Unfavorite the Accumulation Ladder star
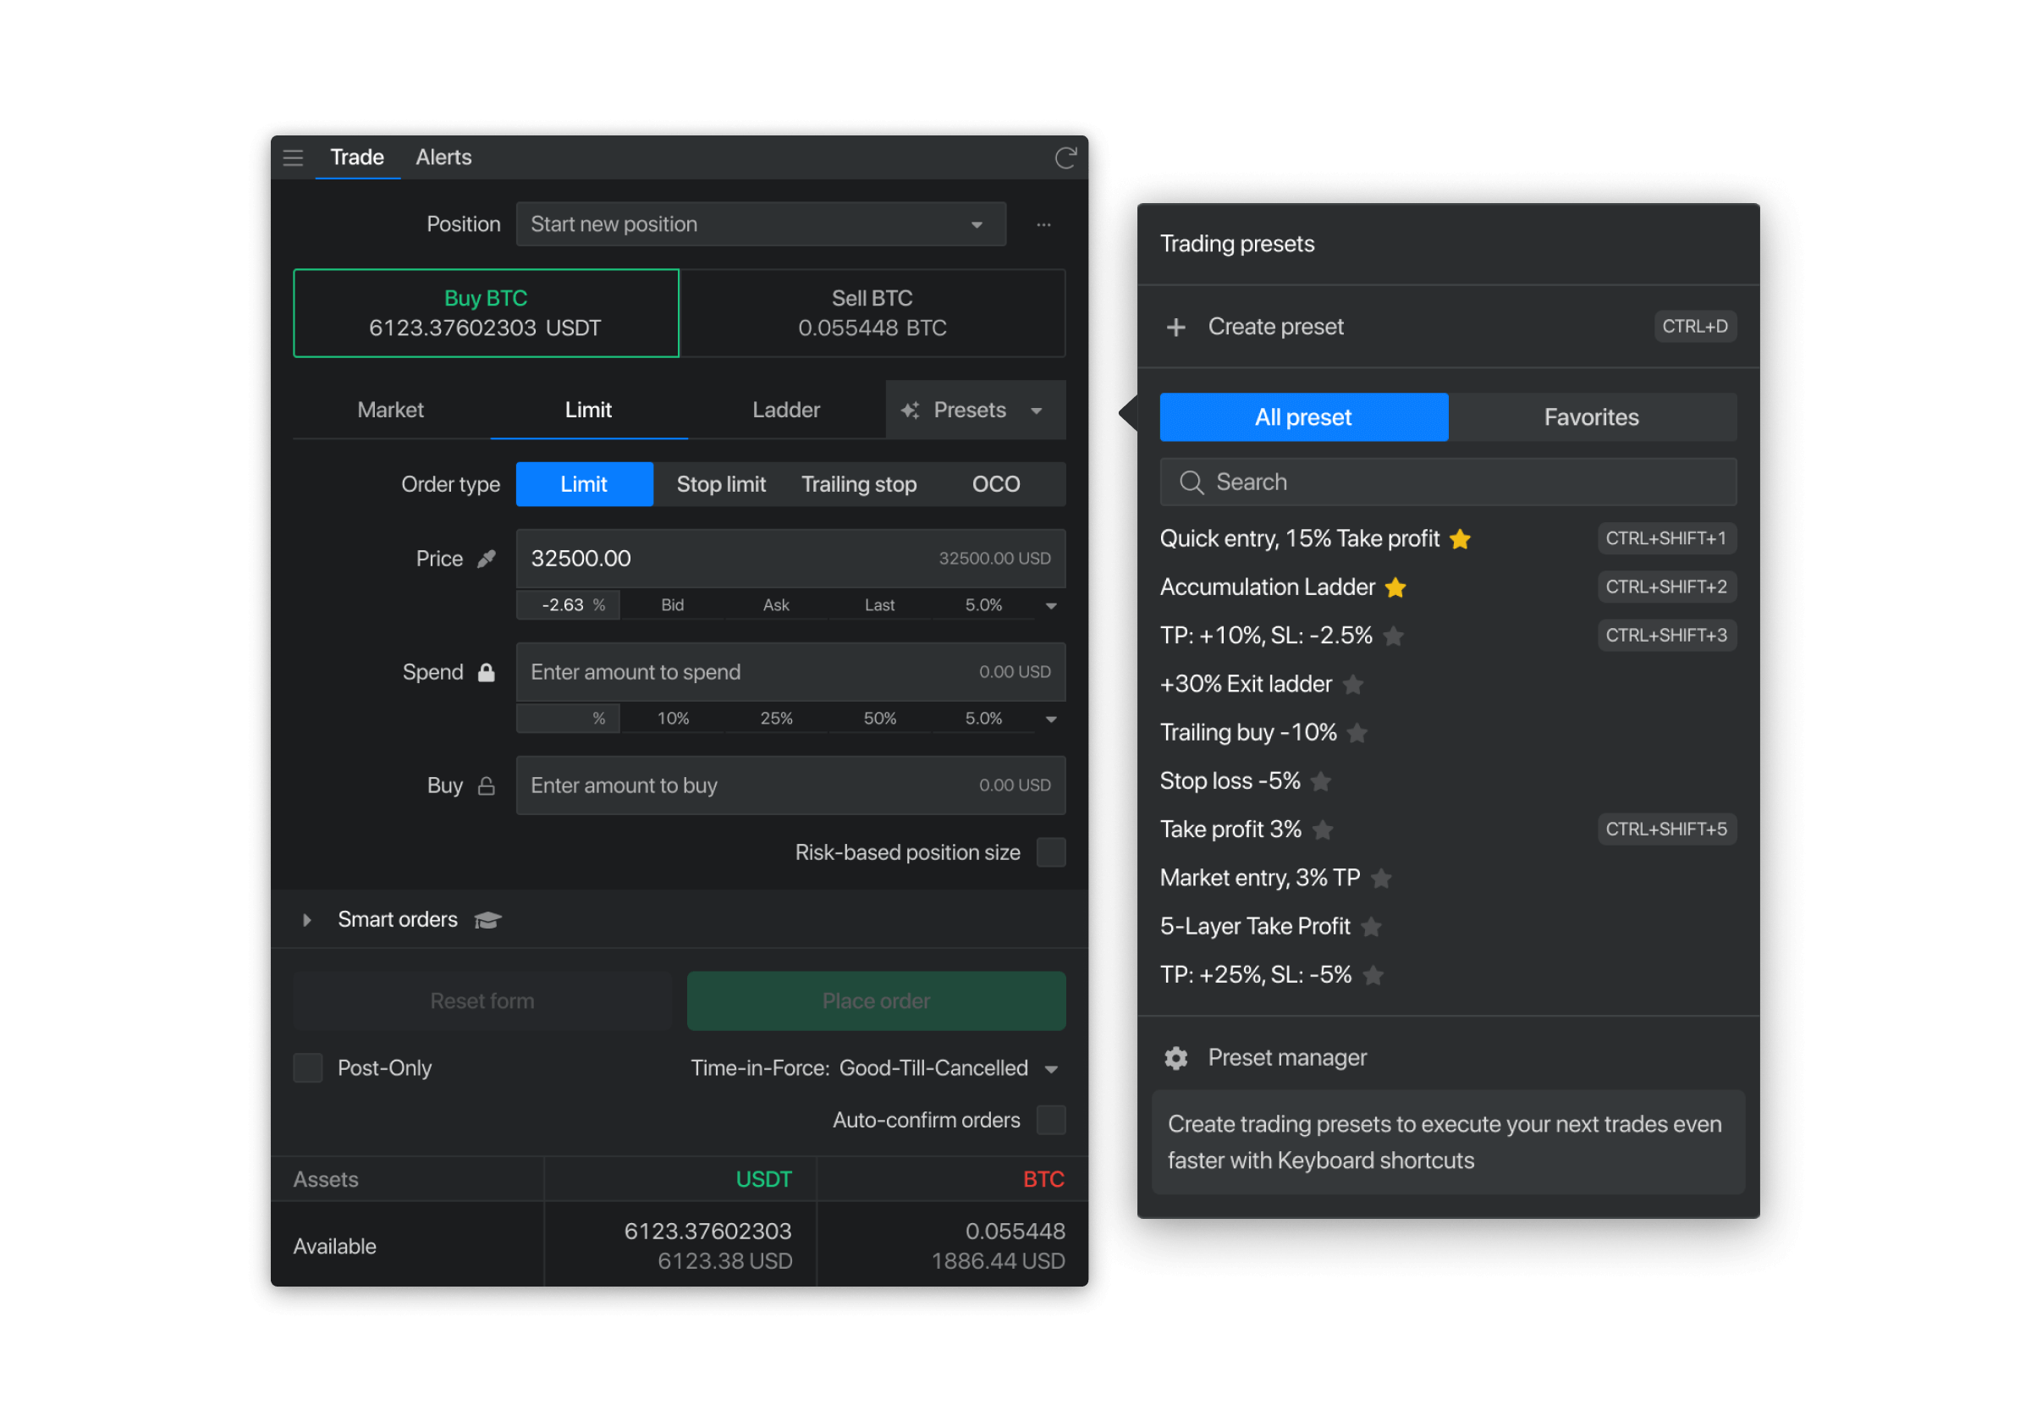Viewport: 2031px width, 1422px height. pyautogui.click(x=1395, y=587)
